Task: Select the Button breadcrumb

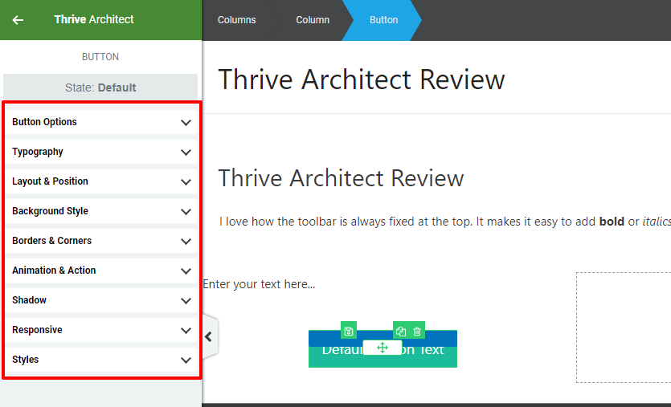Action: click(x=383, y=20)
